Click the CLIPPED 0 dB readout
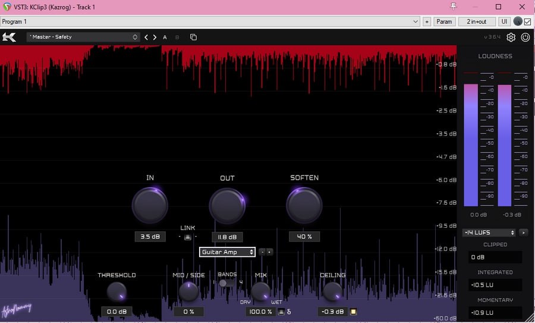This screenshot has height=323, width=535. coord(495,257)
